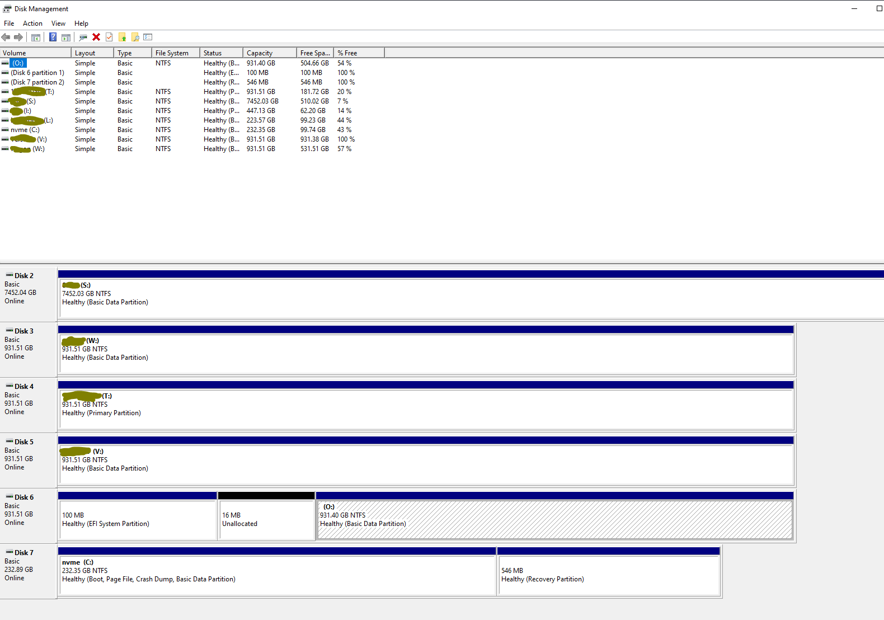Select the 546 MB Recovery Partition block
Screen dimensions: 884x620
[609, 571]
